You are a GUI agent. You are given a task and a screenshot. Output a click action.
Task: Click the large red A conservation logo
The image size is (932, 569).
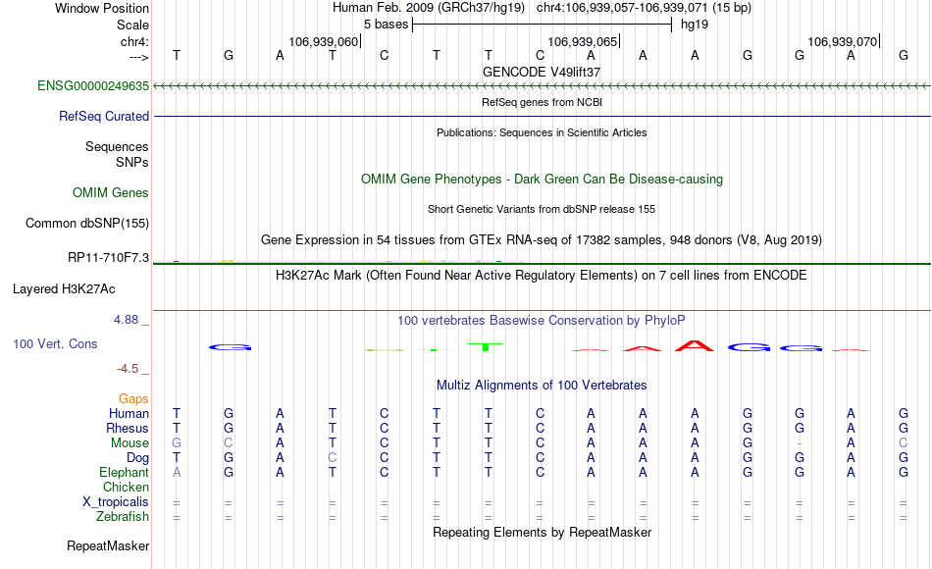695,345
